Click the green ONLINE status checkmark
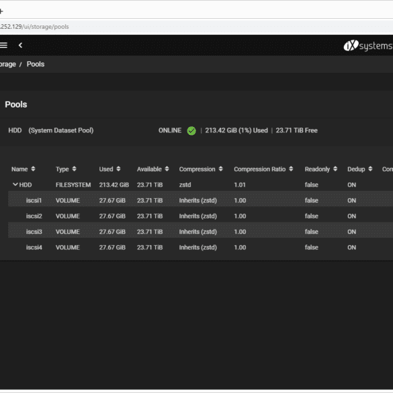Viewport: 393px width, 393px height. pyautogui.click(x=191, y=130)
